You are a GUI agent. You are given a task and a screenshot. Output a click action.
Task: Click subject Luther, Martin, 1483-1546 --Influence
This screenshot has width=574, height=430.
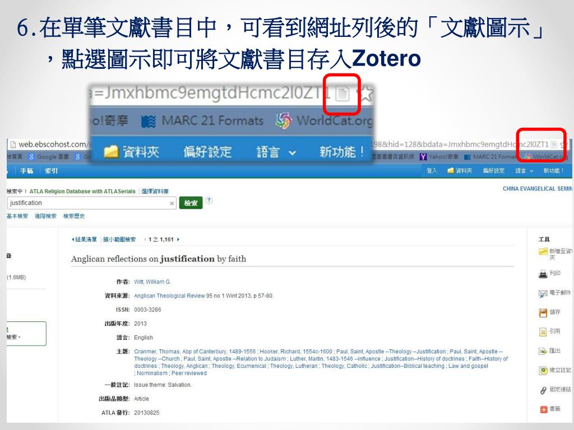click(x=335, y=359)
